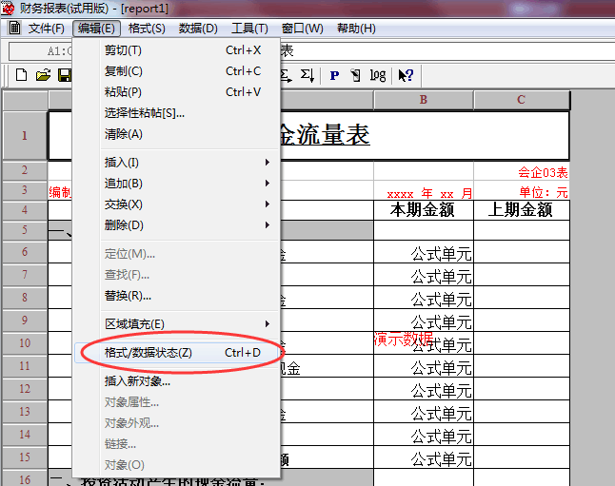Click the context help arrow-question icon
615x486 pixels.
click(406, 75)
